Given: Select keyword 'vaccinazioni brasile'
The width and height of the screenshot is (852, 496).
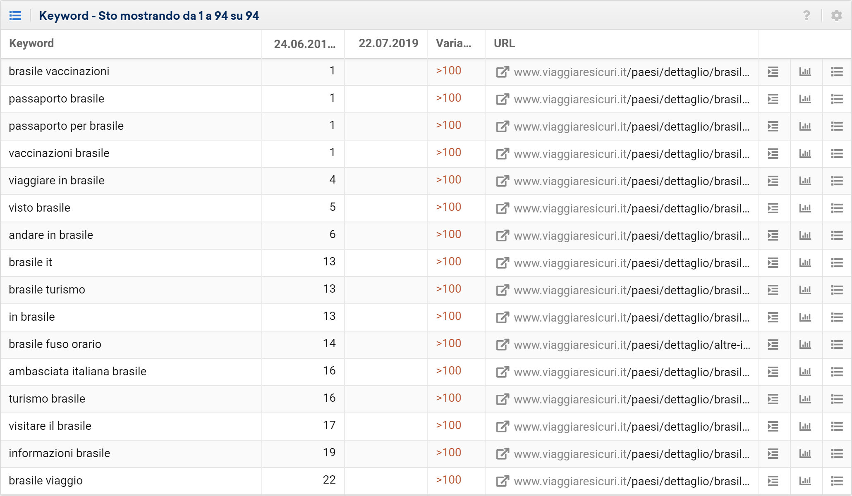Looking at the screenshot, I should point(59,153).
